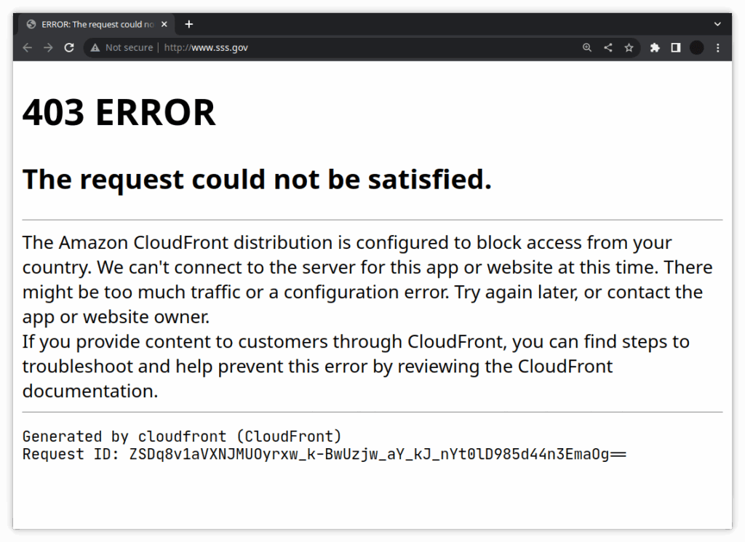
Task: Click the Request ID string line
Action: click(324, 454)
